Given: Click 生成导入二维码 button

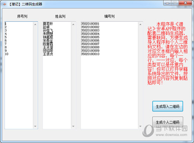Looking at the screenshot, I should pos(168,106).
